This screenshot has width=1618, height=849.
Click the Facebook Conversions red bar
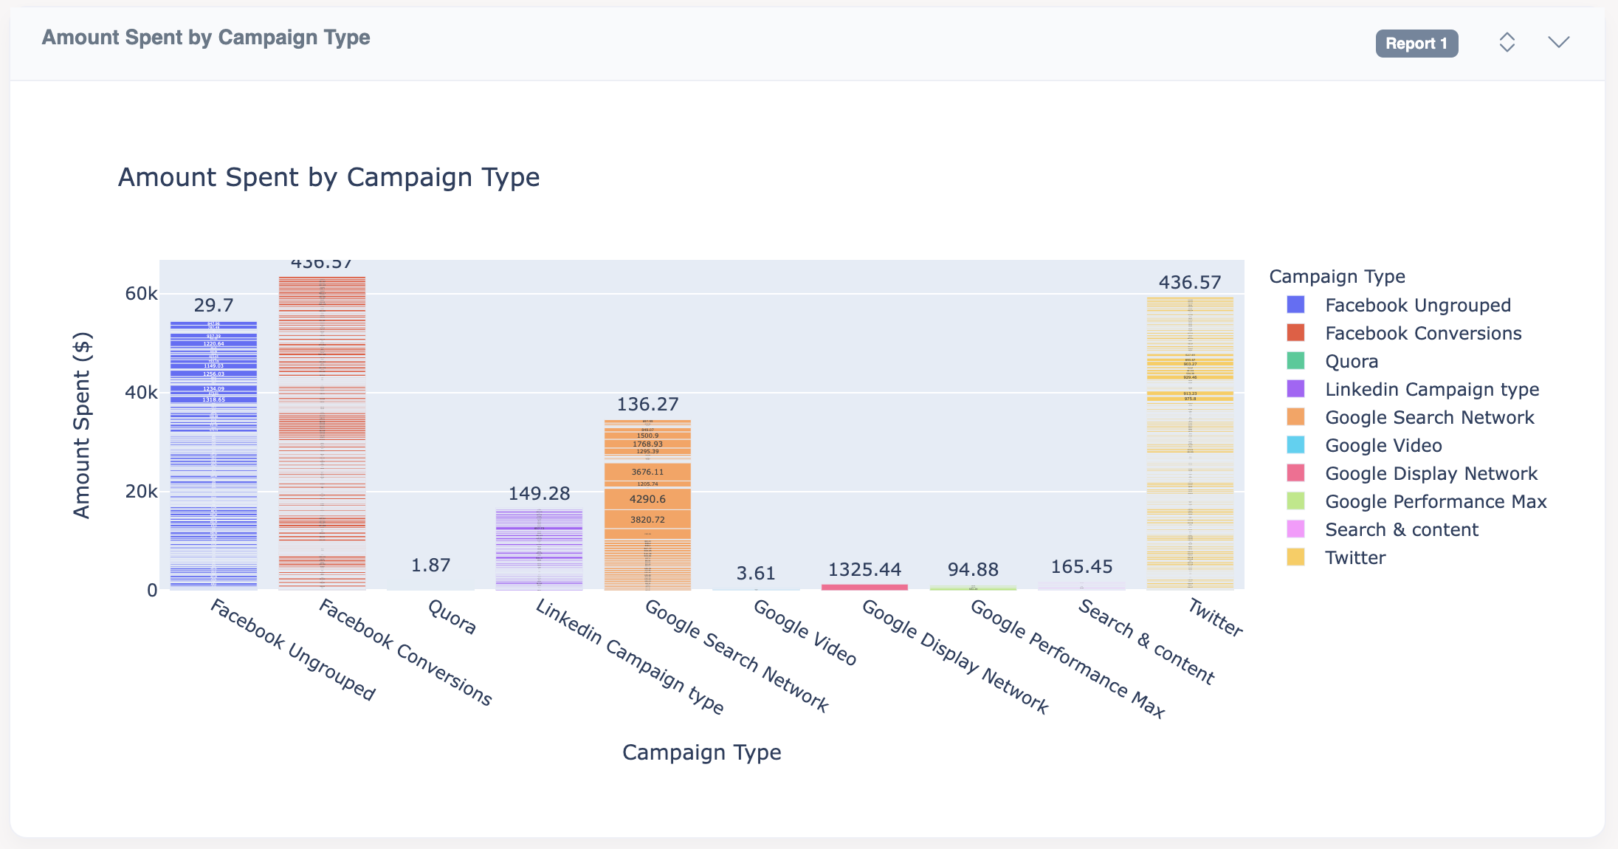tap(322, 433)
